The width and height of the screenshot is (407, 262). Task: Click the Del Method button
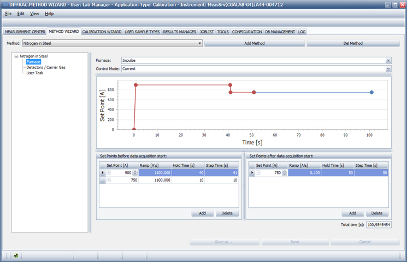[x=352, y=43]
